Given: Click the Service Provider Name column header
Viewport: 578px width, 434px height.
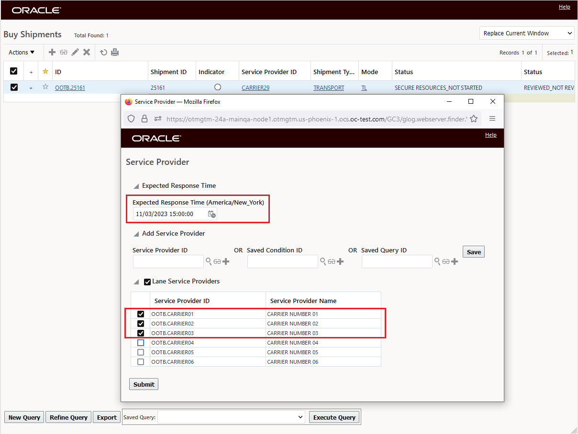Looking at the screenshot, I should coord(303,301).
